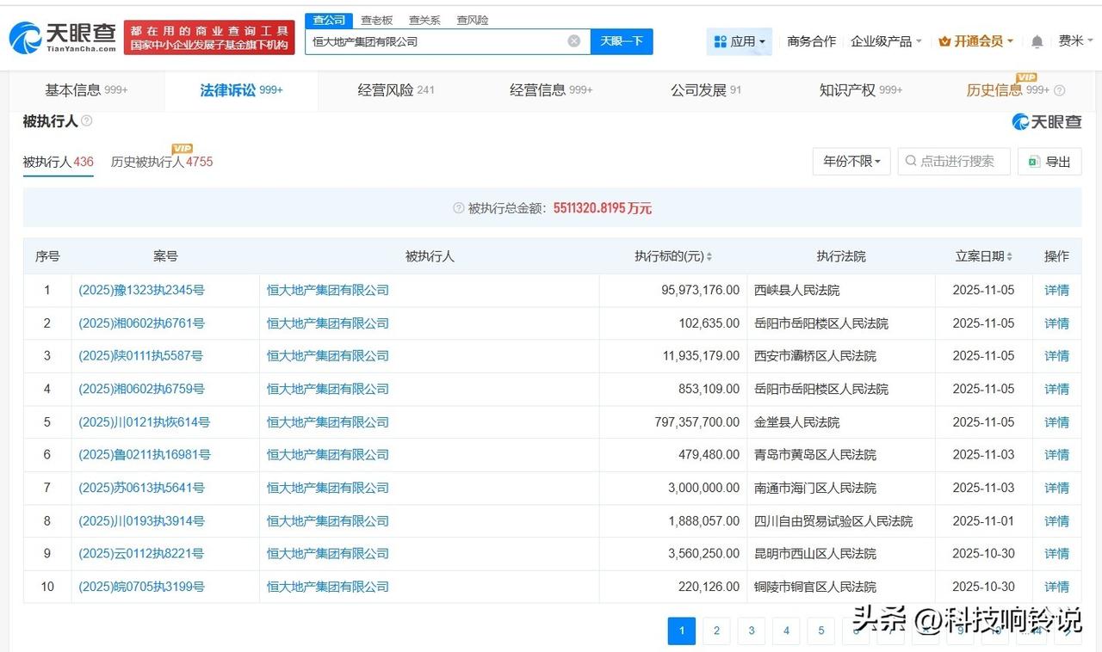Open the 年份不限 year filter dropdown
The width and height of the screenshot is (1102, 652).
(x=851, y=161)
